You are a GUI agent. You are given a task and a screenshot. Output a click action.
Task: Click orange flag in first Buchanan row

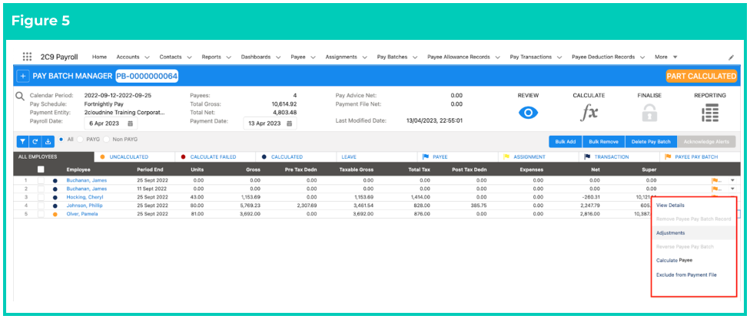click(716, 180)
